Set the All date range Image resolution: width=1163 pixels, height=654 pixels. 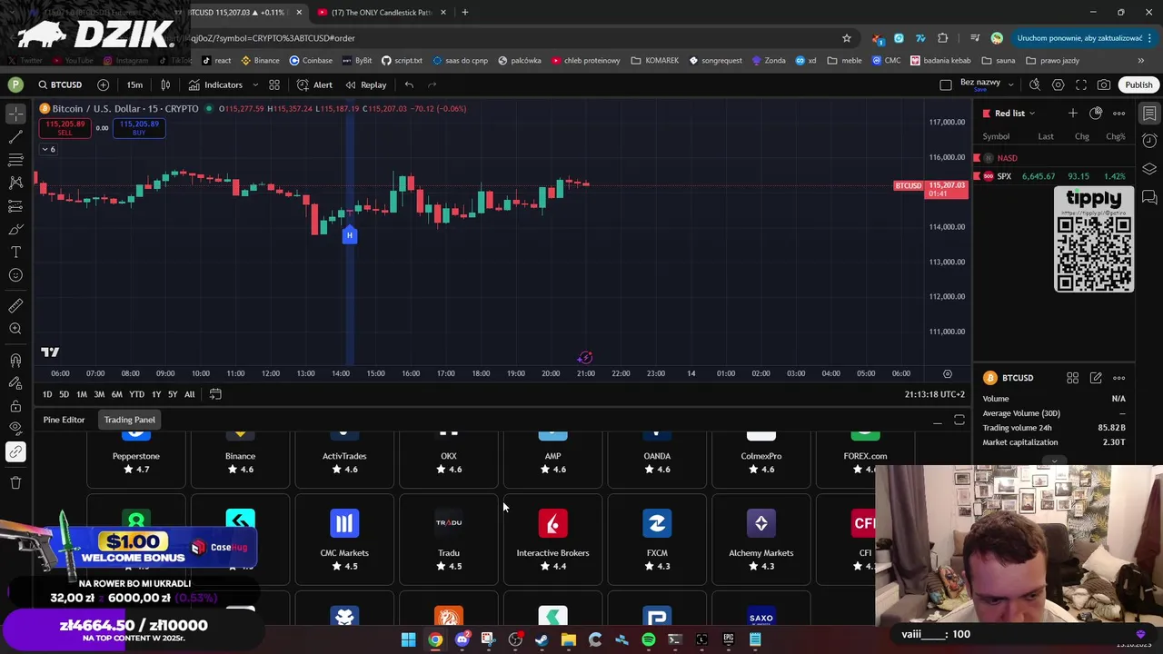coord(189,394)
